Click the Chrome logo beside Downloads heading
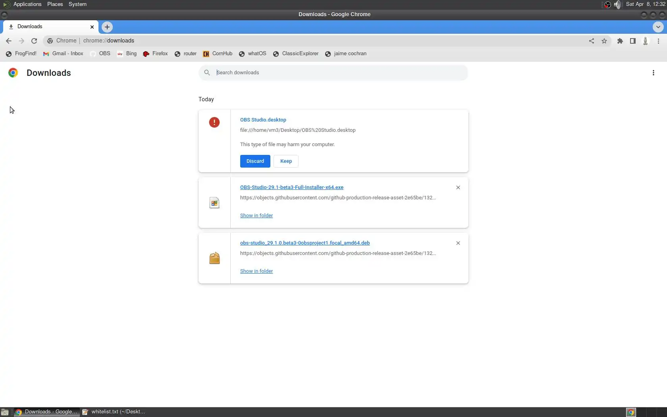 click(13, 73)
